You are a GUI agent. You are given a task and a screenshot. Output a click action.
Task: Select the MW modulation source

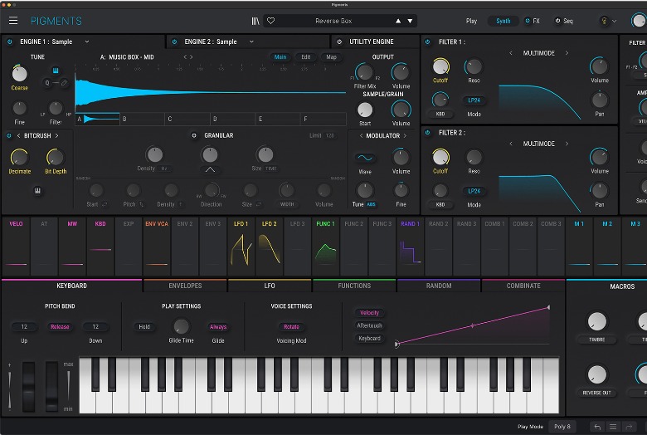(x=72, y=247)
